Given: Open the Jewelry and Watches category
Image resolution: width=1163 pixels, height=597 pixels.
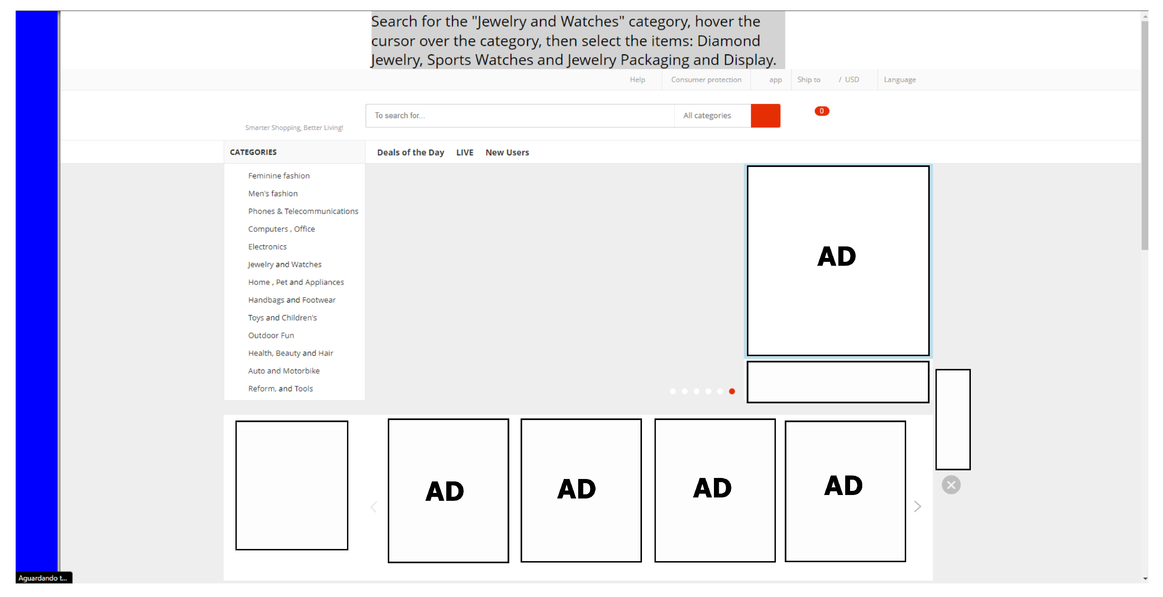Looking at the screenshot, I should click(x=284, y=264).
